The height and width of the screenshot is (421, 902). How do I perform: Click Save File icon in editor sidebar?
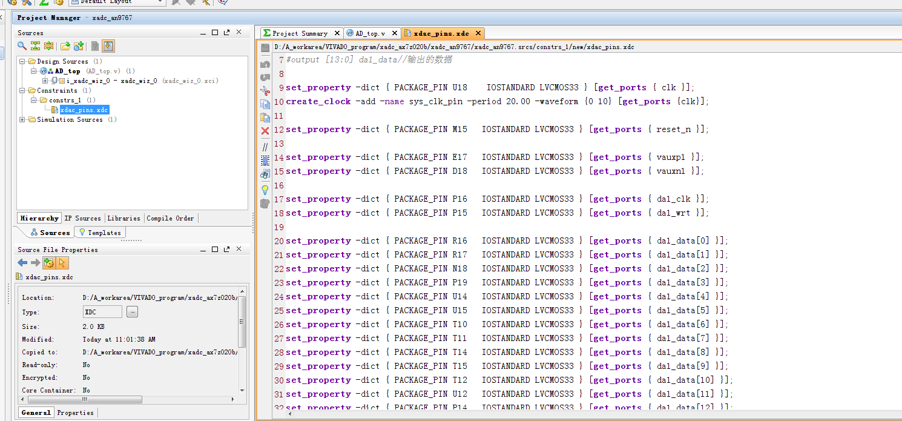pyautogui.click(x=265, y=48)
